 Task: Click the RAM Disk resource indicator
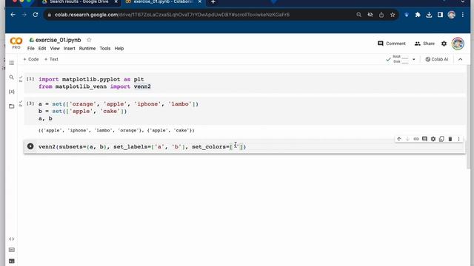click(x=397, y=59)
